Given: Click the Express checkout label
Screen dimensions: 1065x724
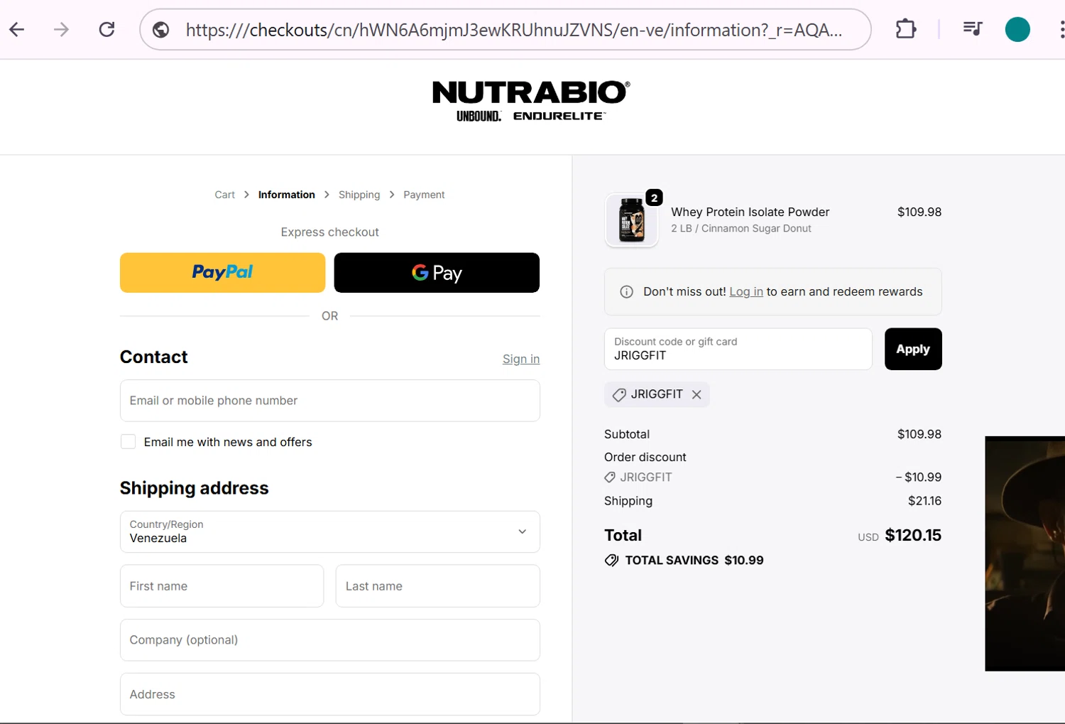Looking at the screenshot, I should click(329, 232).
